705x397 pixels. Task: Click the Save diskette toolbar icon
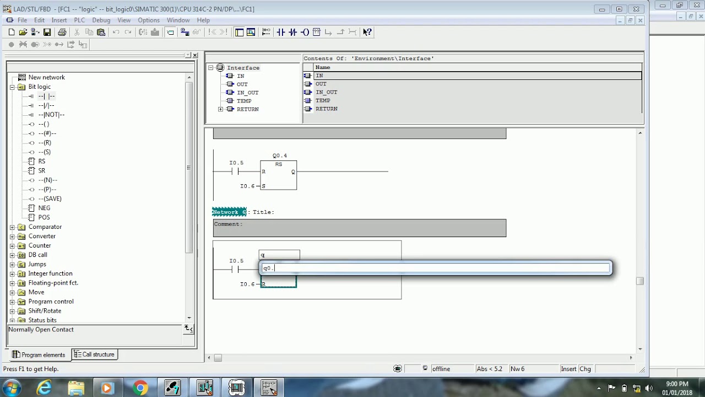tap(47, 32)
